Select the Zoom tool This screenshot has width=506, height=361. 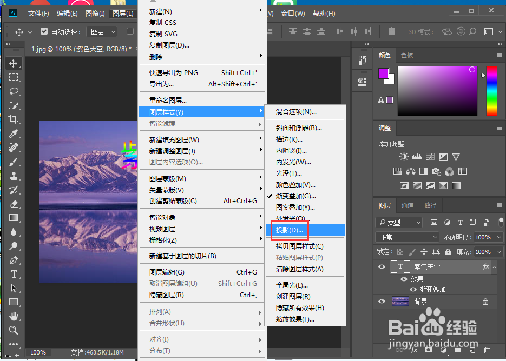click(x=13, y=330)
